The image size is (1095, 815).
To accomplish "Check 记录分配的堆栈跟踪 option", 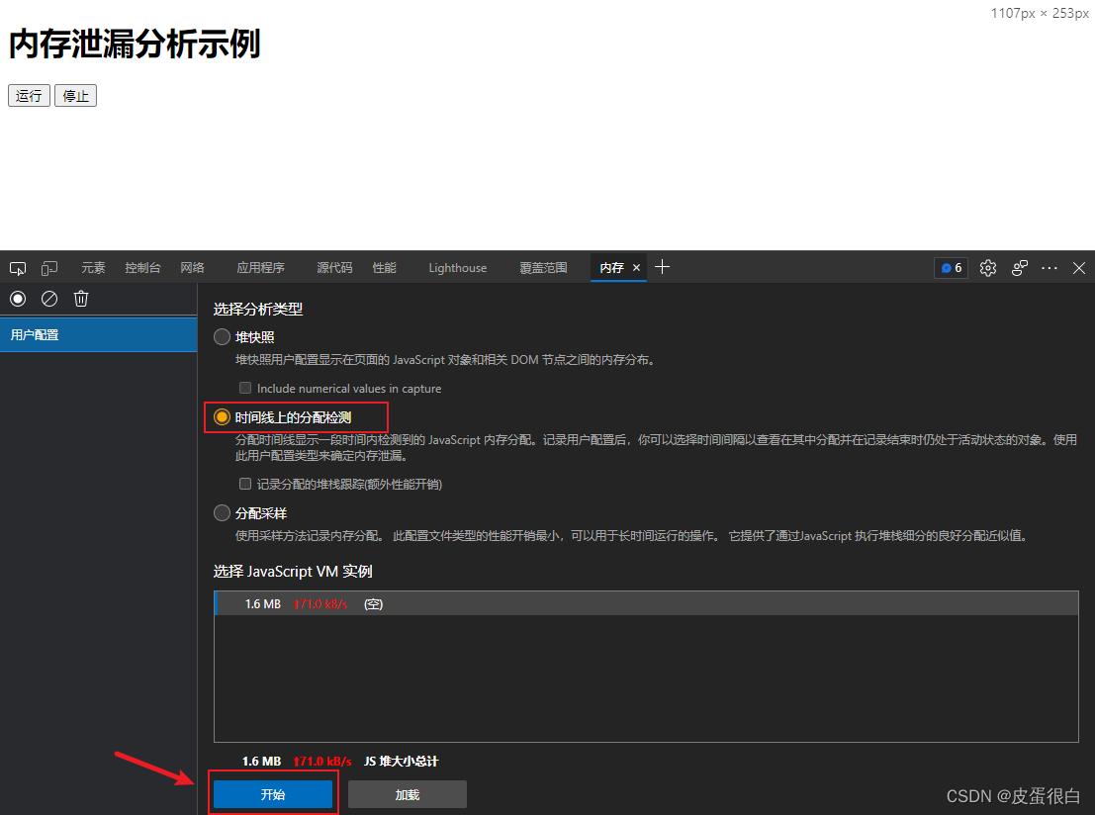I will [x=245, y=484].
